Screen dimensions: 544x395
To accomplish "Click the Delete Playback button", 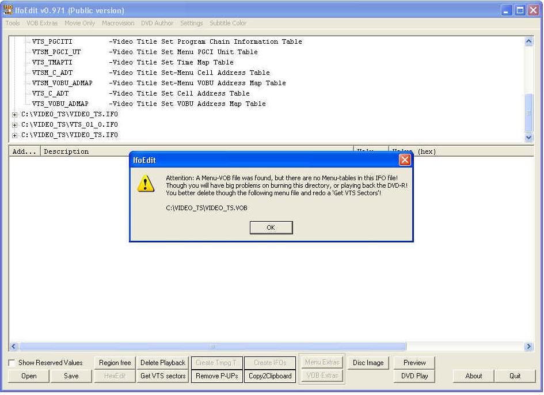I will [x=163, y=363].
